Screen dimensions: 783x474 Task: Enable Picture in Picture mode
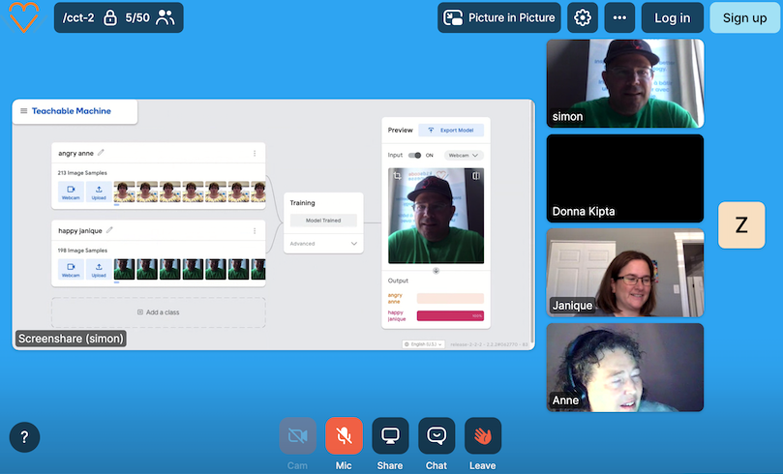pos(499,18)
